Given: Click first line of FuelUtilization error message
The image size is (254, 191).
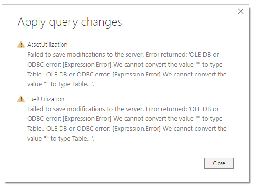Looking at the screenshot, I should (123, 109).
